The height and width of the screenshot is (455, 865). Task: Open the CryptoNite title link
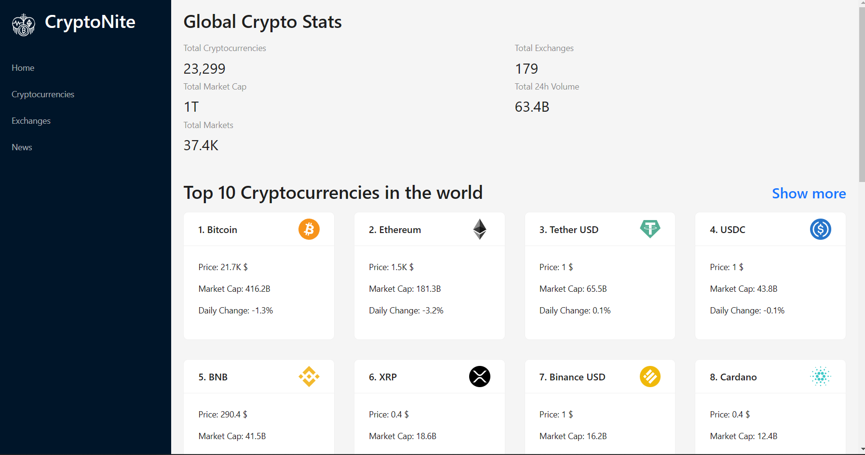[90, 22]
